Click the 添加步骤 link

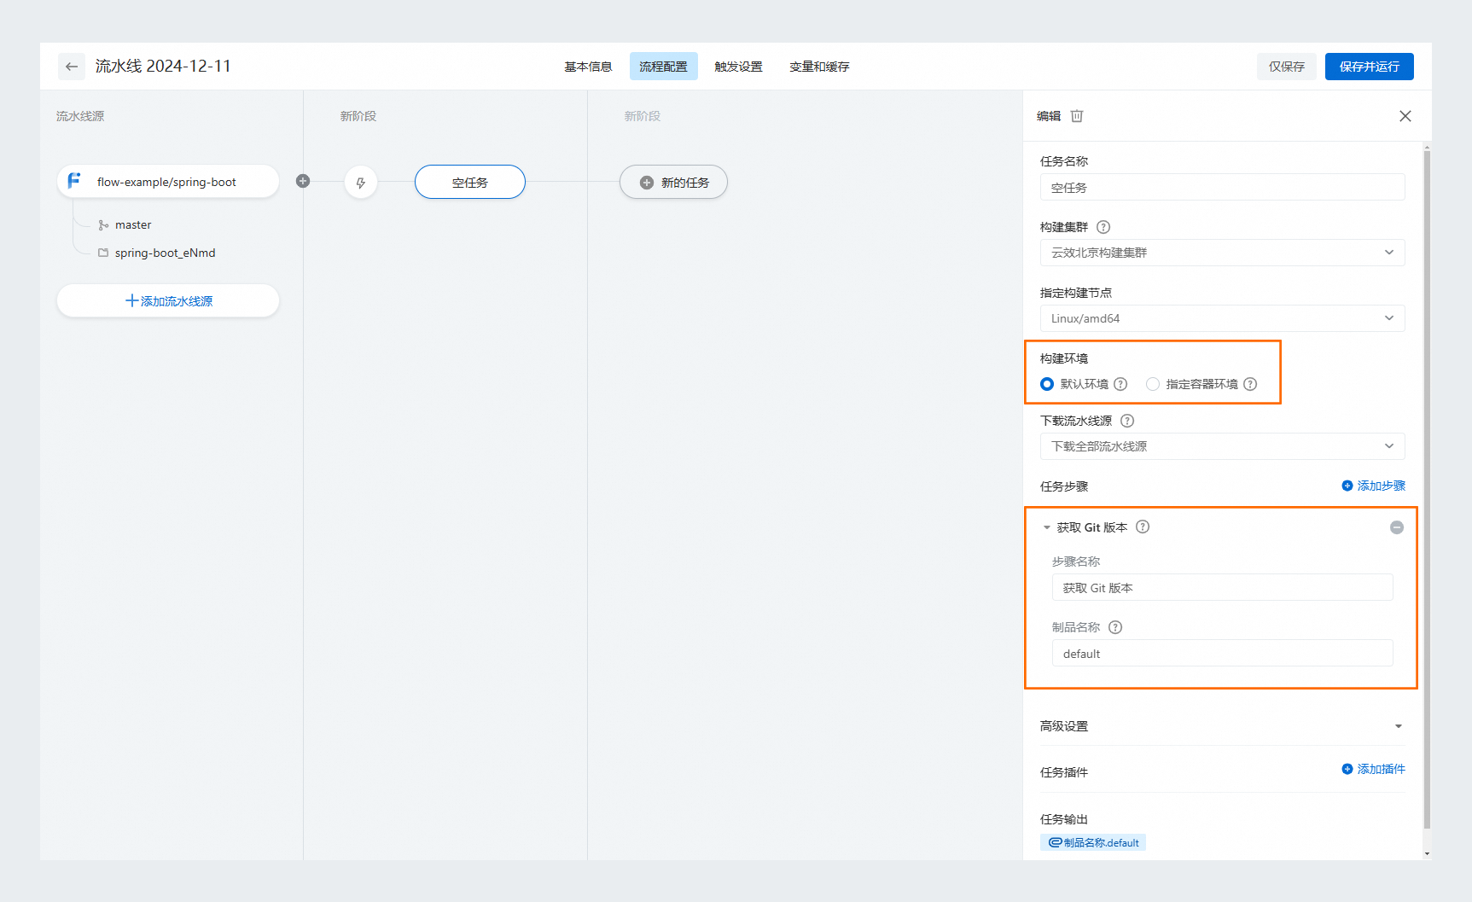click(x=1373, y=486)
